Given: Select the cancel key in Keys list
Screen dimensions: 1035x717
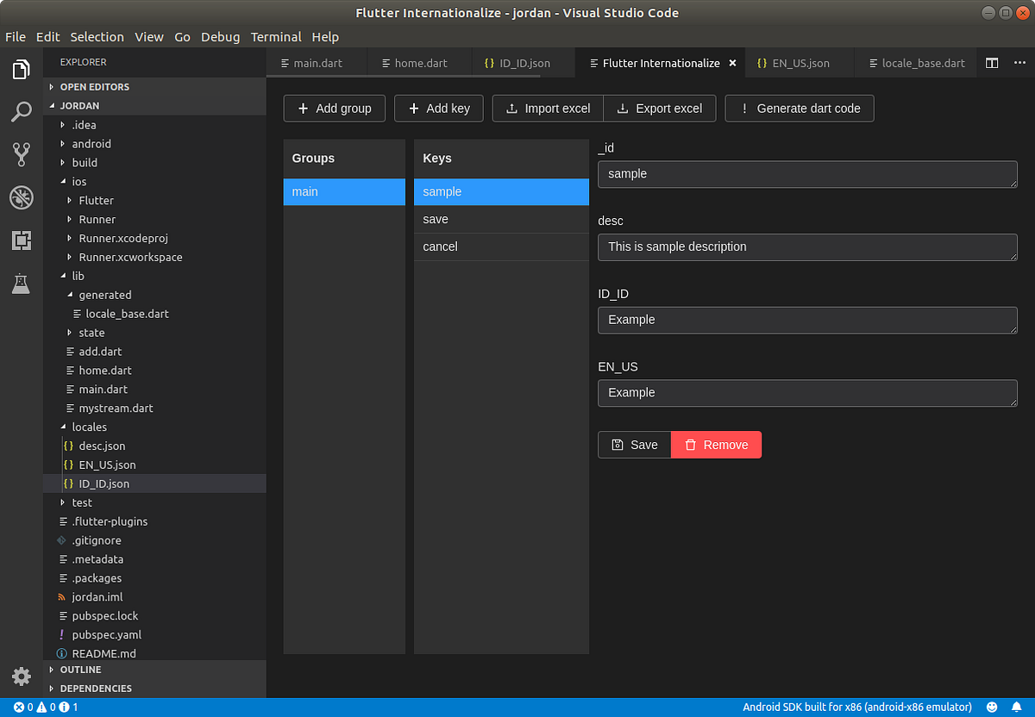Looking at the screenshot, I should point(501,246).
